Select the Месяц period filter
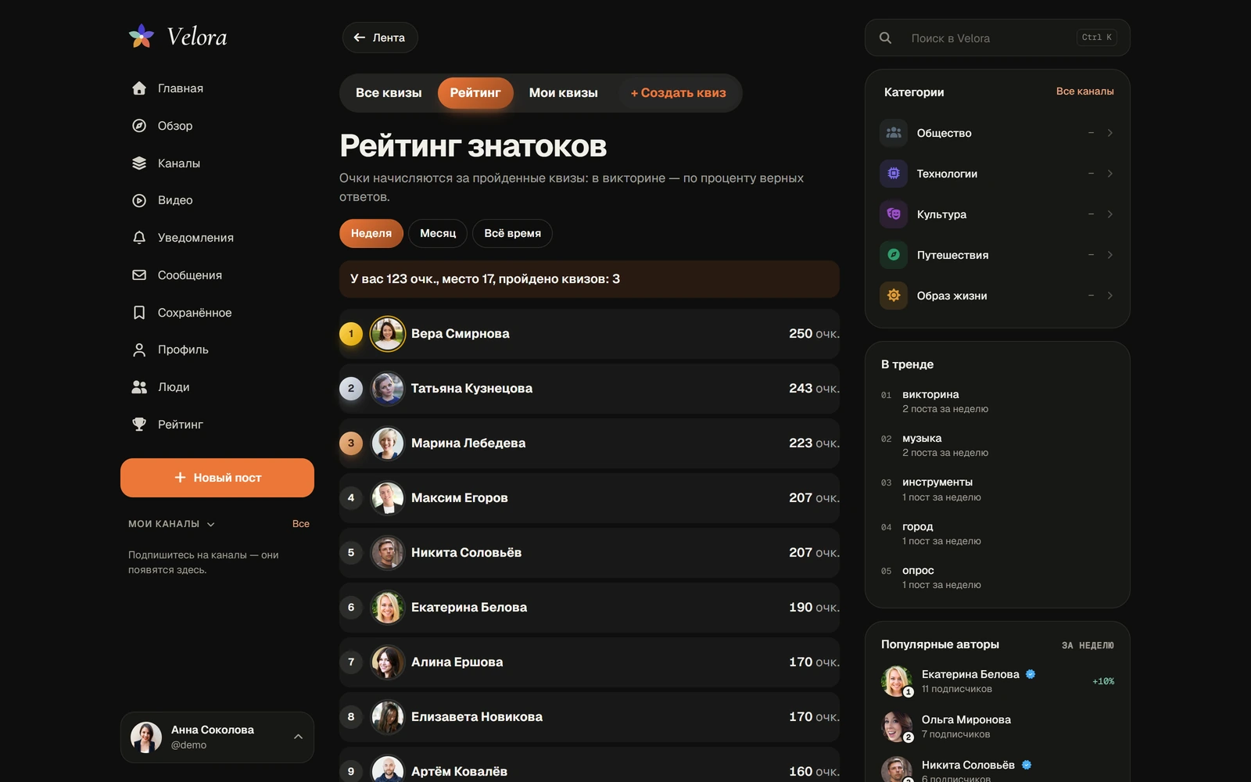 [x=438, y=233]
